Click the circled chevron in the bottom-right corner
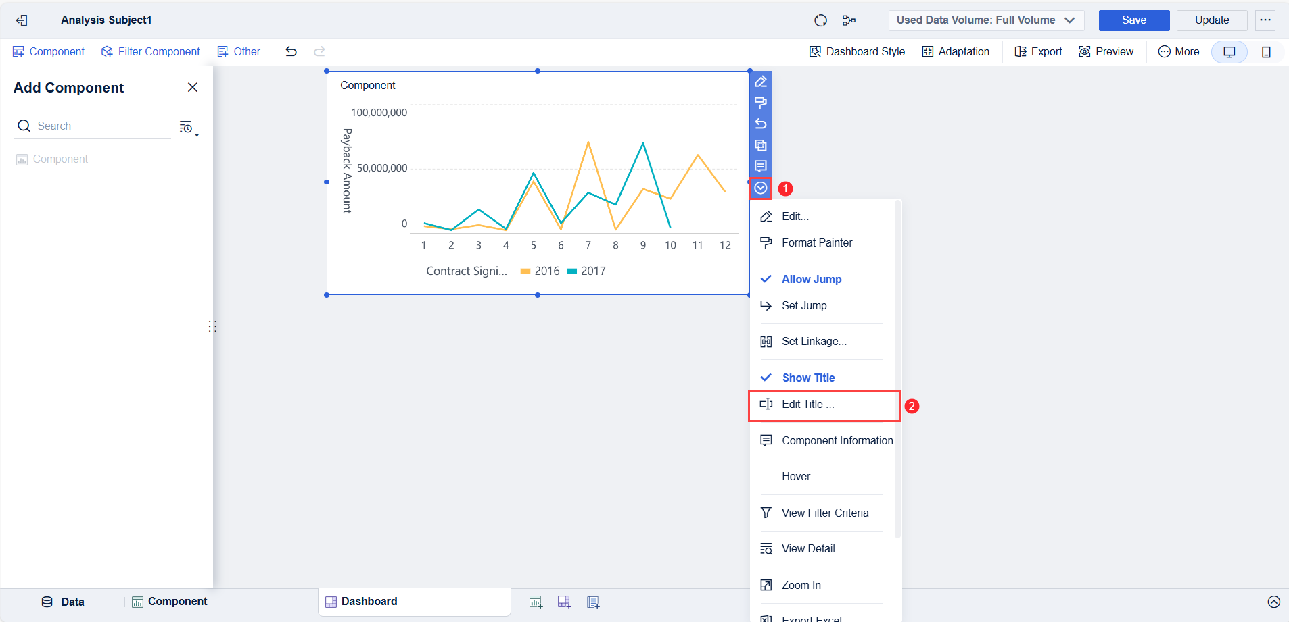The height and width of the screenshot is (622, 1289). point(1274,602)
